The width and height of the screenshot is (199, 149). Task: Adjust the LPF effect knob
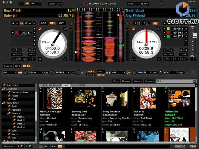click(25, 73)
